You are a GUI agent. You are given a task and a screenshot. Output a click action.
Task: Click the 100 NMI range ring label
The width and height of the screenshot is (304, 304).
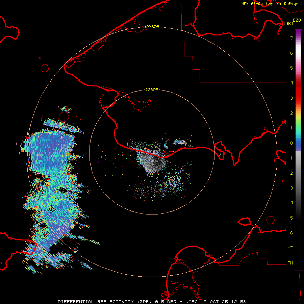[152, 27]
